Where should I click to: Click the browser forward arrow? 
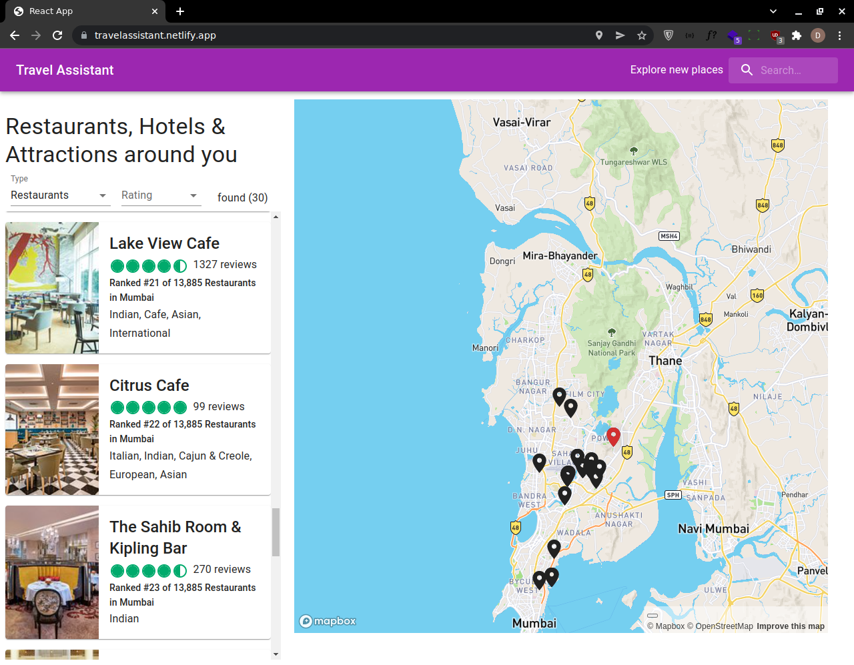click(36, 35)
